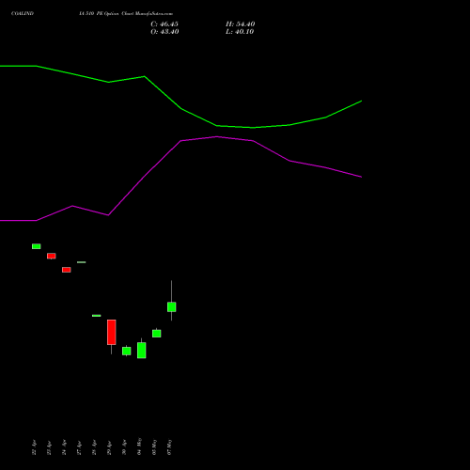Select the open price value O: 43.40
This screenshot has height=470, width=470.
pos(164,32)
